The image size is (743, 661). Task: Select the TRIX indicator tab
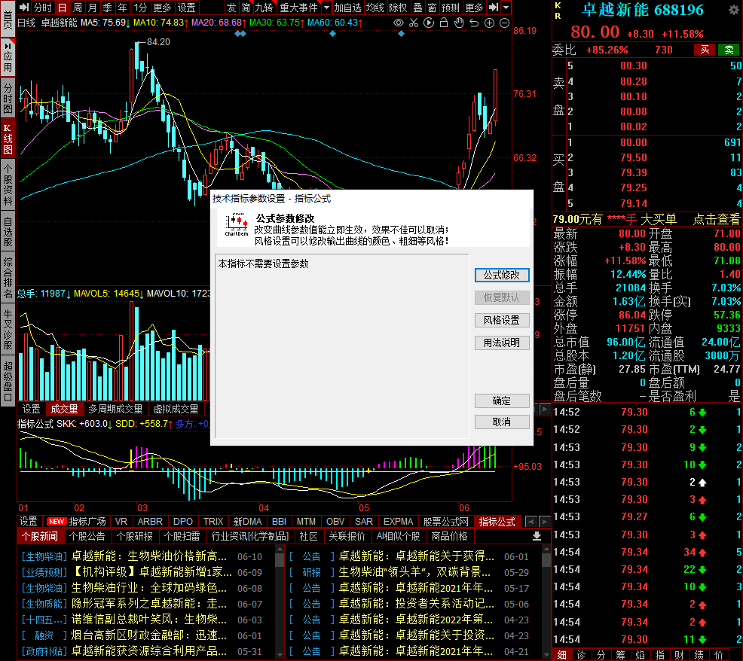213,521
